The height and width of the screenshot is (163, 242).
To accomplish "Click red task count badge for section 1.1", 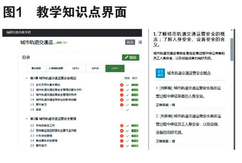I will [121, 85].
